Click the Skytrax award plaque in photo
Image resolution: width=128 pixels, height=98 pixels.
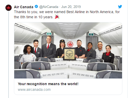point(70,54)
